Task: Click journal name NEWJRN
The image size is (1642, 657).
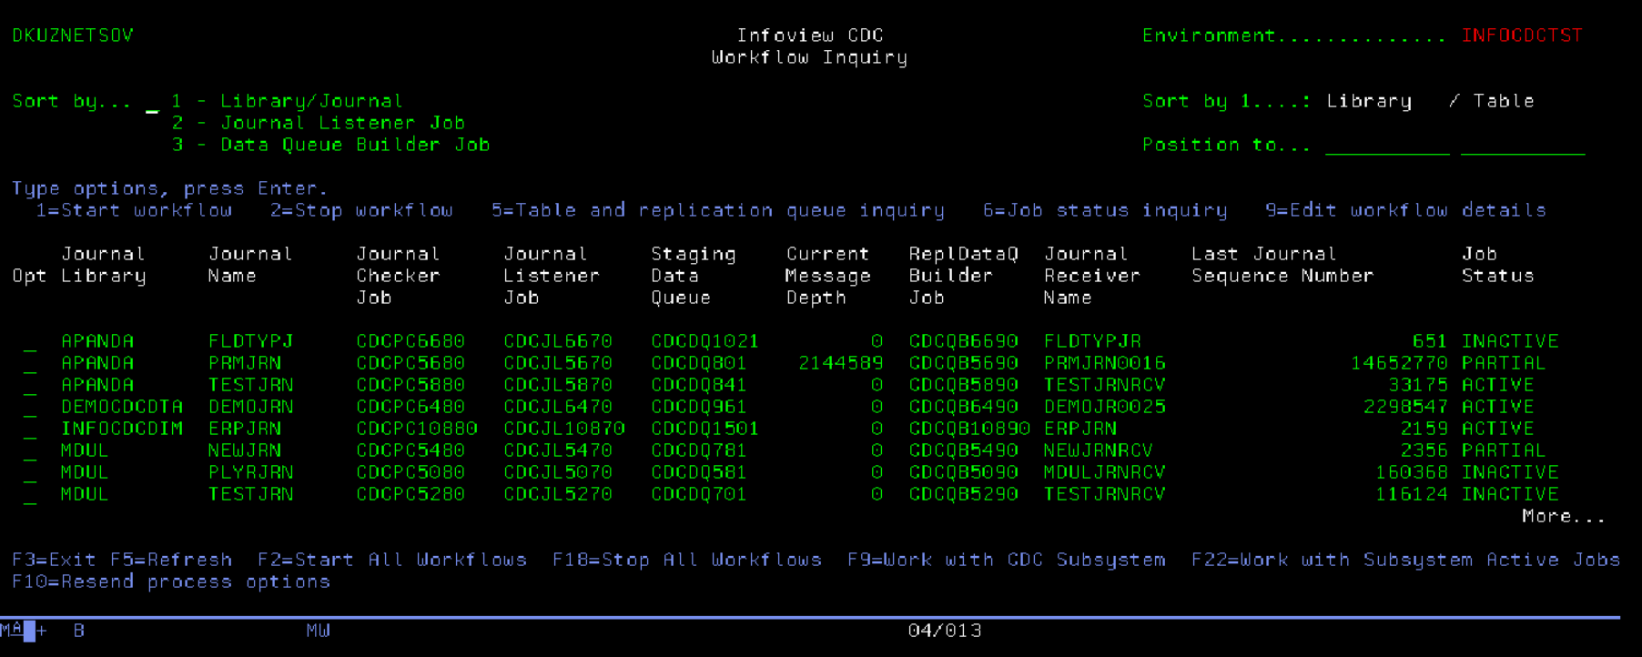Action: pyautogui.click(x=245, y=450)
